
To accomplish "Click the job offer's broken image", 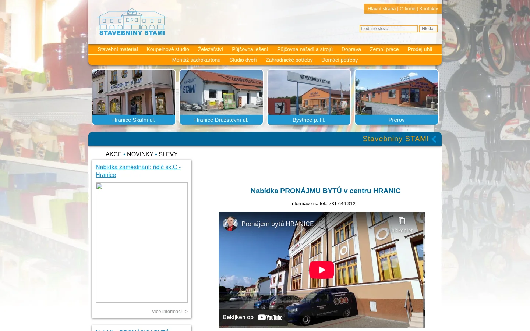I will pyautogui.click(x=142, y=242).
